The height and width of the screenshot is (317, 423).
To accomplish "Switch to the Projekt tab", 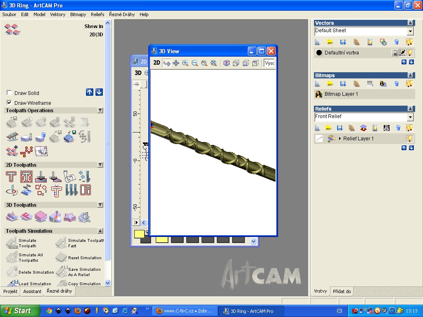I will (10, 291).
